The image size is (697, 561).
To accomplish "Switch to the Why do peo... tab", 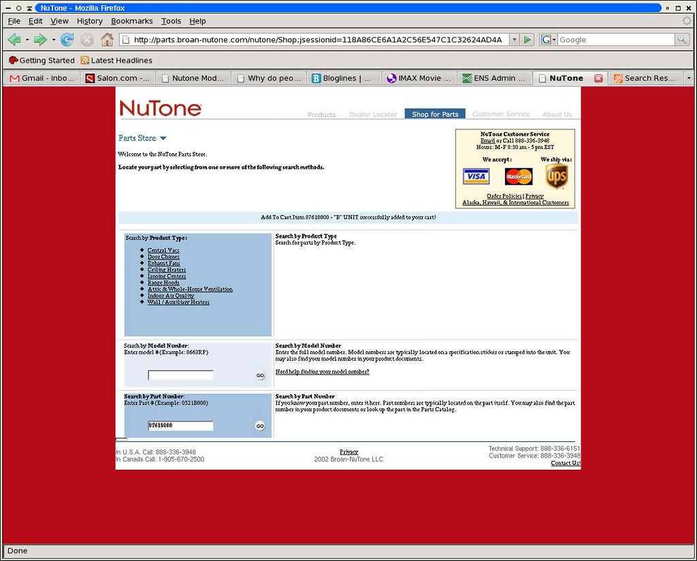I will tap(268, 78).
